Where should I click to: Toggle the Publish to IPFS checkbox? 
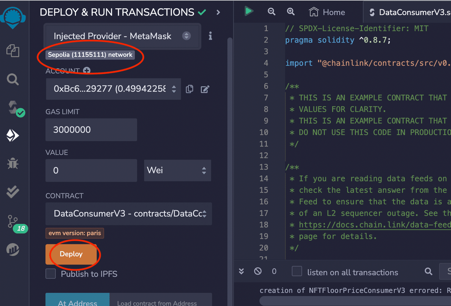pos(51,274)
